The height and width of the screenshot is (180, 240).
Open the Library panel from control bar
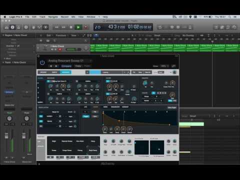tap(6, 27)
